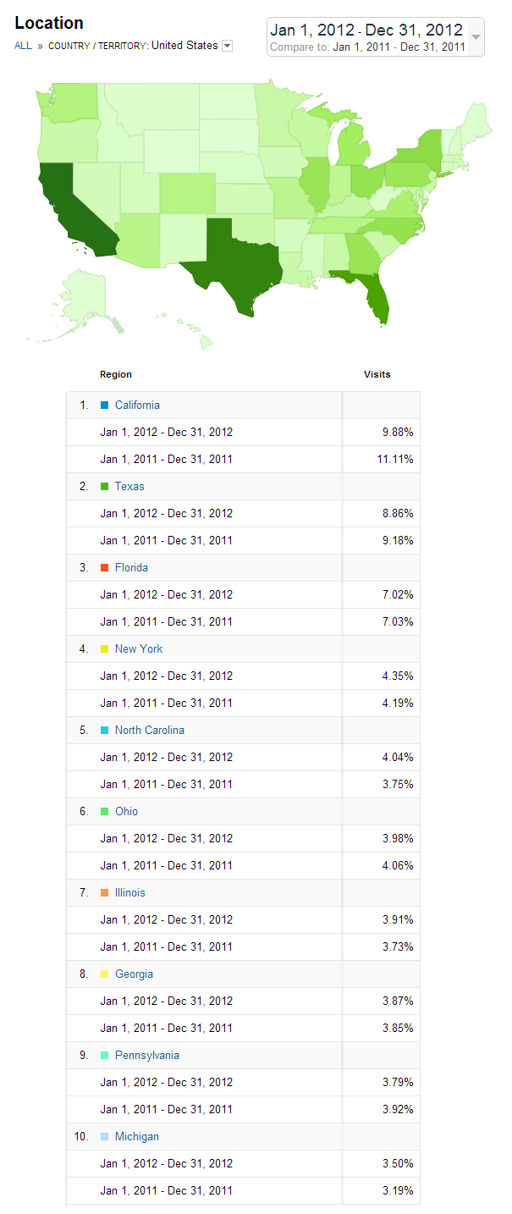Click the yellow New York color swatch
The height and width of the screenshot is (1214, 512).
[104, 649]
